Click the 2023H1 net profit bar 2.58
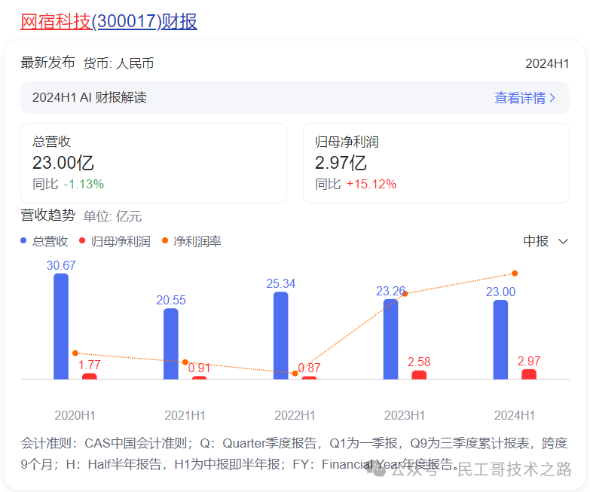The image size is (590, 492). [x=419, y=374]
